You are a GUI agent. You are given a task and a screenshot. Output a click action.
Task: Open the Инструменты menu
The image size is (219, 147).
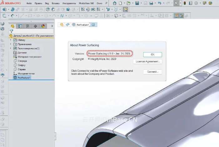tap(69, 3)
